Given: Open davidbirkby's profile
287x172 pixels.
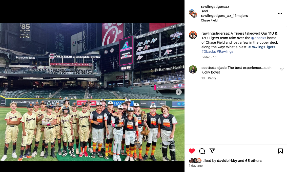Looking at the screenshot, I should point(227,161).
